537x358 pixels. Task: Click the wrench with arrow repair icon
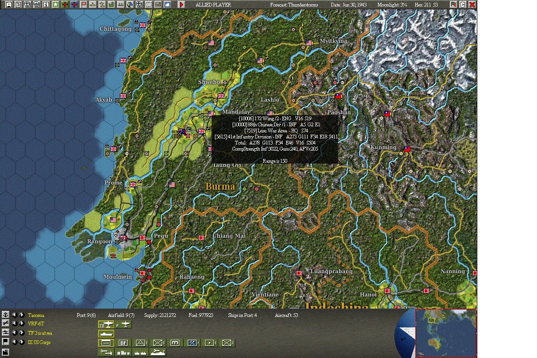[106, 352]
